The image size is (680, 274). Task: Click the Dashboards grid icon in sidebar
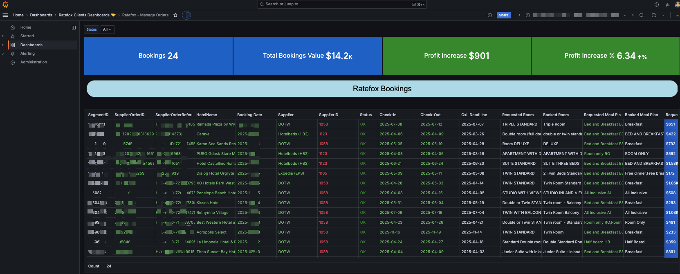point(13,45)
